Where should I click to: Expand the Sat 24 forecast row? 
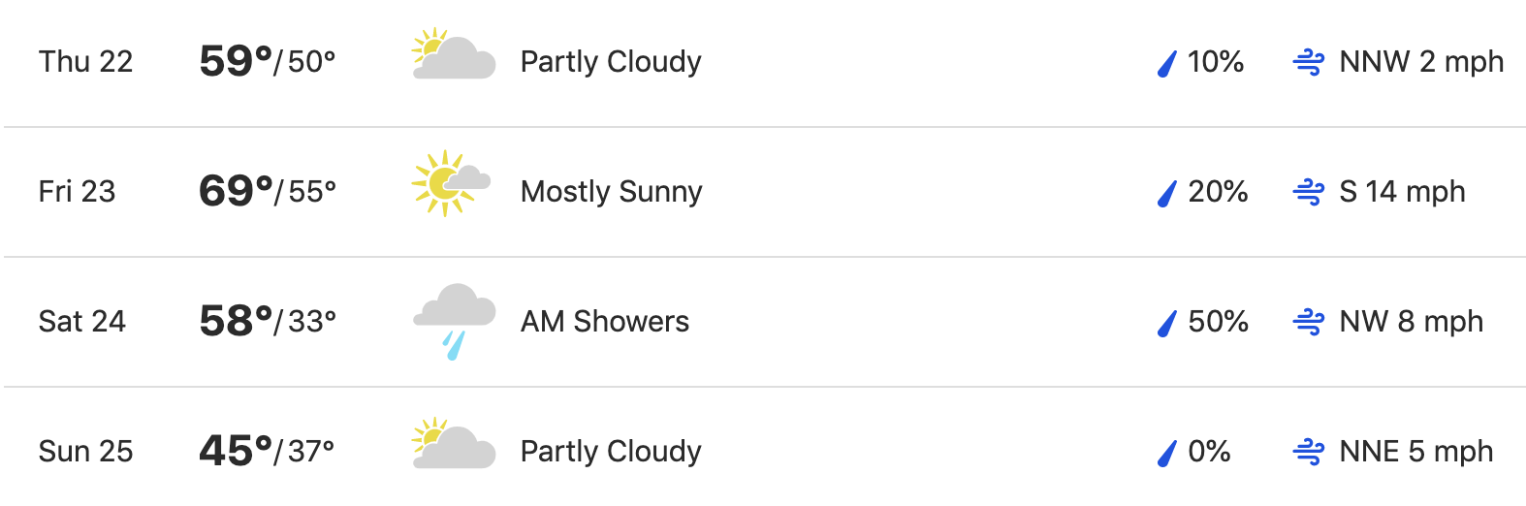tap(765, 322)
